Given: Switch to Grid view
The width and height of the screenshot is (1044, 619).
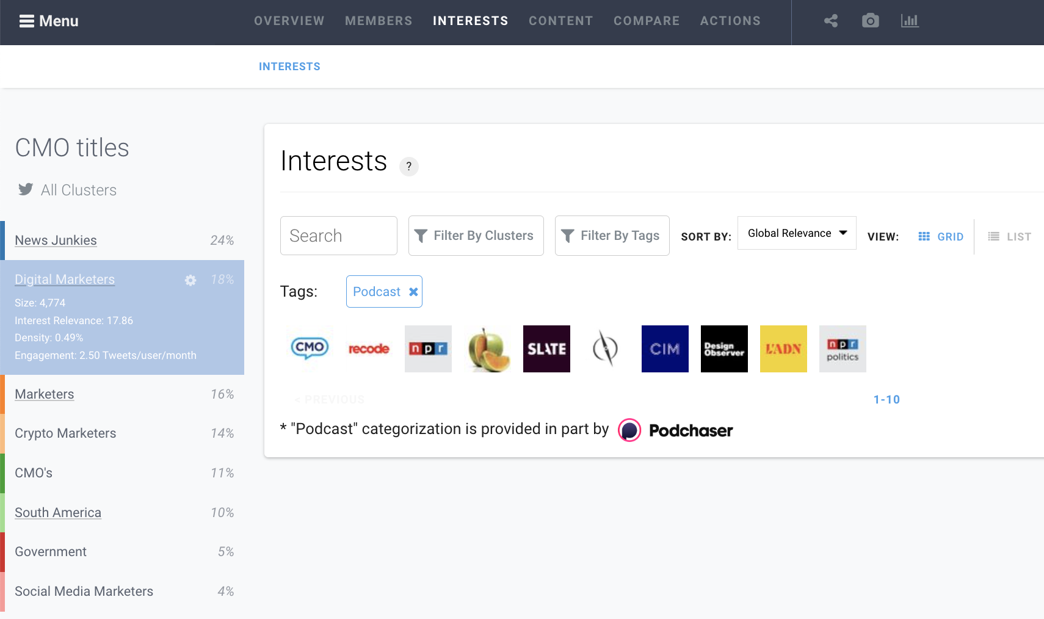Looking at the screenshot, I should (941, 236).
